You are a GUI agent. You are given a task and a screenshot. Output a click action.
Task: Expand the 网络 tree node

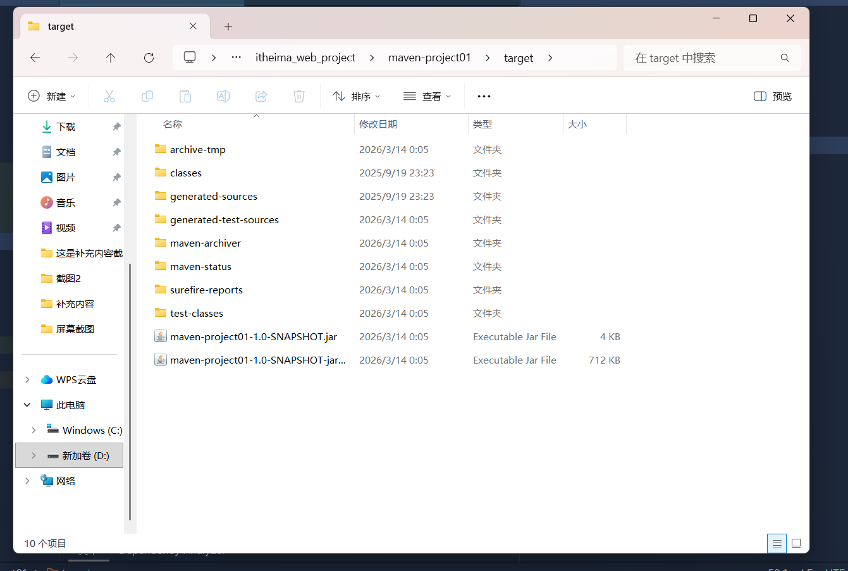tap(27, 481)
